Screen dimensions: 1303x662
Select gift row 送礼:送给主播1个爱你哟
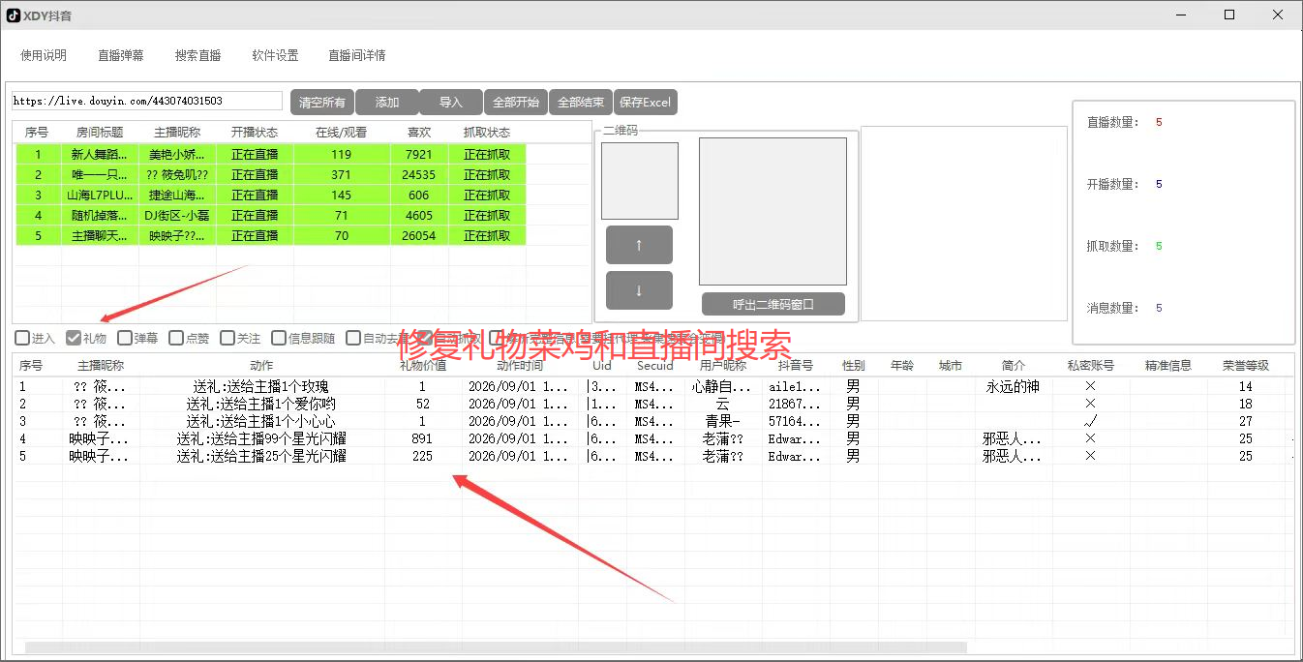(x=654, y=404)
